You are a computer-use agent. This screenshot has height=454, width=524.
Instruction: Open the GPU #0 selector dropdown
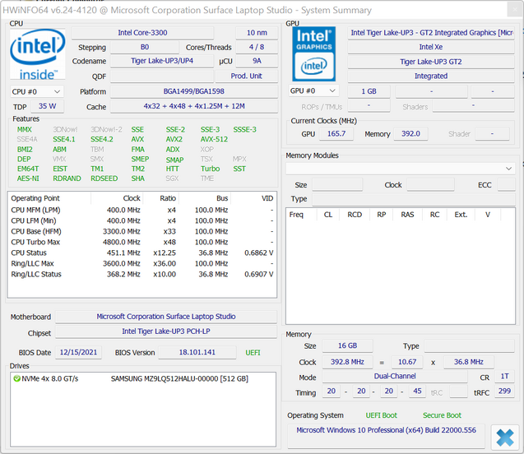(x=313, y=90)
